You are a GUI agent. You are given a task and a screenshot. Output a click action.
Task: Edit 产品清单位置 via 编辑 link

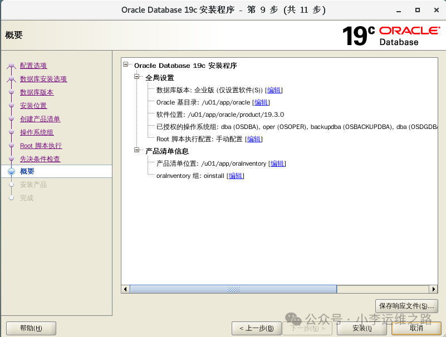277,163
